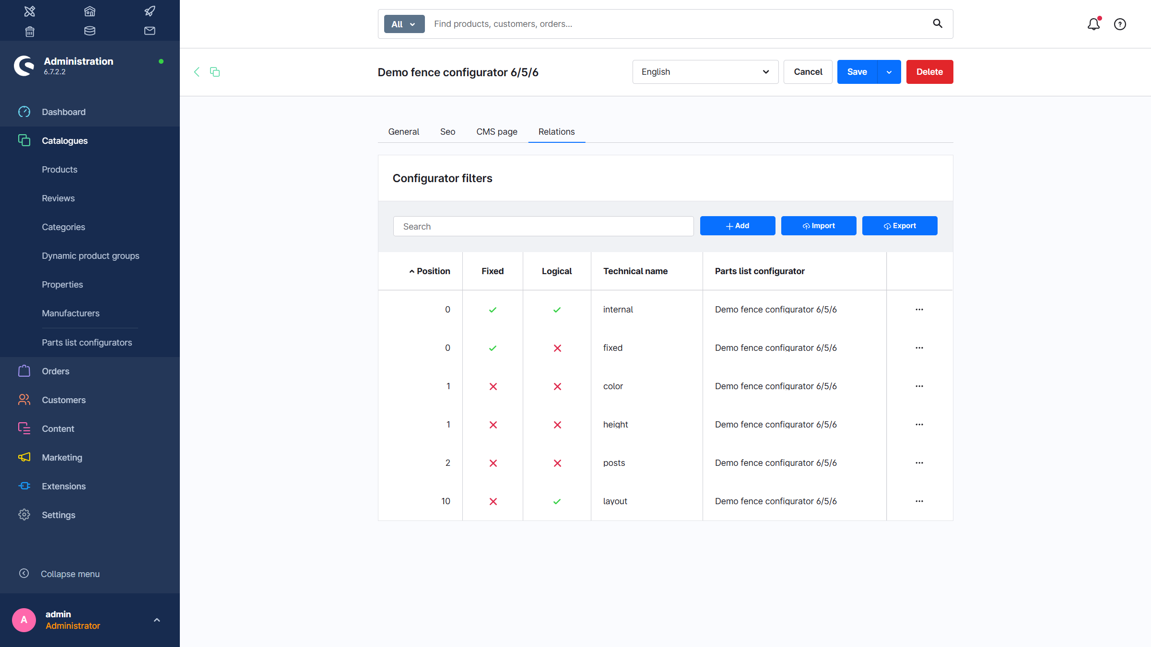Open row actions for layout filter

(919, 501)
